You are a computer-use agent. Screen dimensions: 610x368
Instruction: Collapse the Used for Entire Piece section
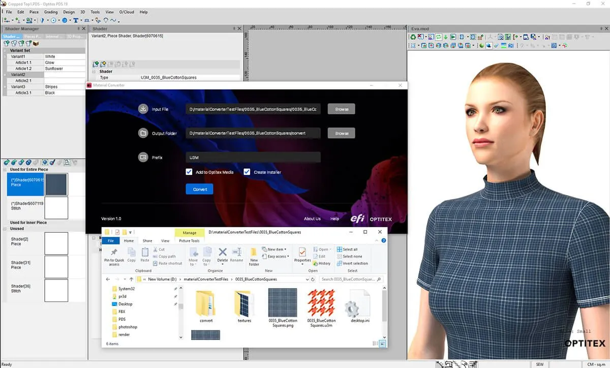(4, 169)
